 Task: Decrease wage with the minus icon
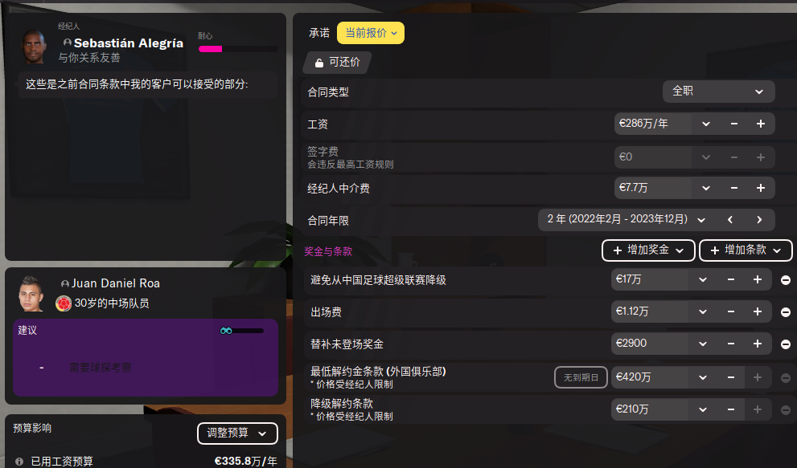734,124
